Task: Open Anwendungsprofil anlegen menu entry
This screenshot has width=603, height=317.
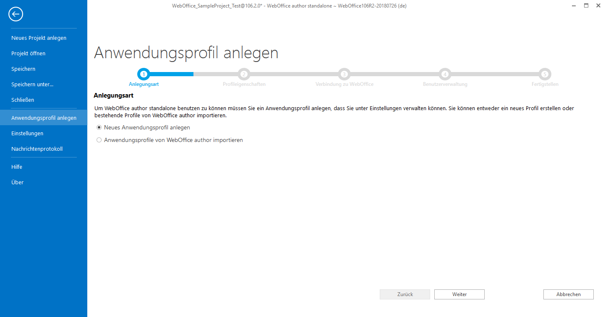Action: (44, 118)
